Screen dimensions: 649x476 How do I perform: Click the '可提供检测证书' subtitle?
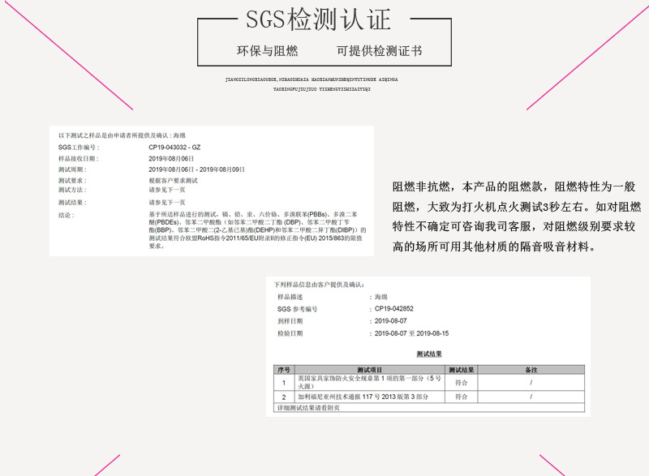[x=379, y=51]
